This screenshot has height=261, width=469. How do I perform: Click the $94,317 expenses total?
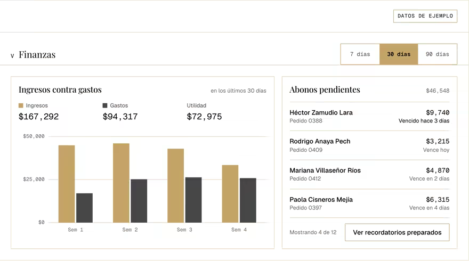(x=120, y=117)
